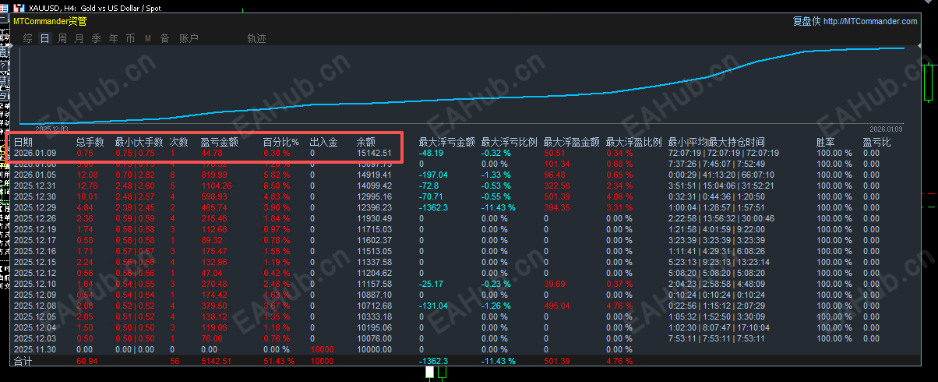Click the 最大浮盈比例 column header
The image size is (938, 382).
coord(633,143)
